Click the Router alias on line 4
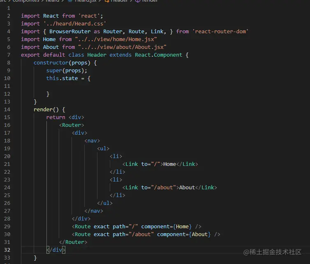Viewport: 310px width, 264px height. (113, 31)
